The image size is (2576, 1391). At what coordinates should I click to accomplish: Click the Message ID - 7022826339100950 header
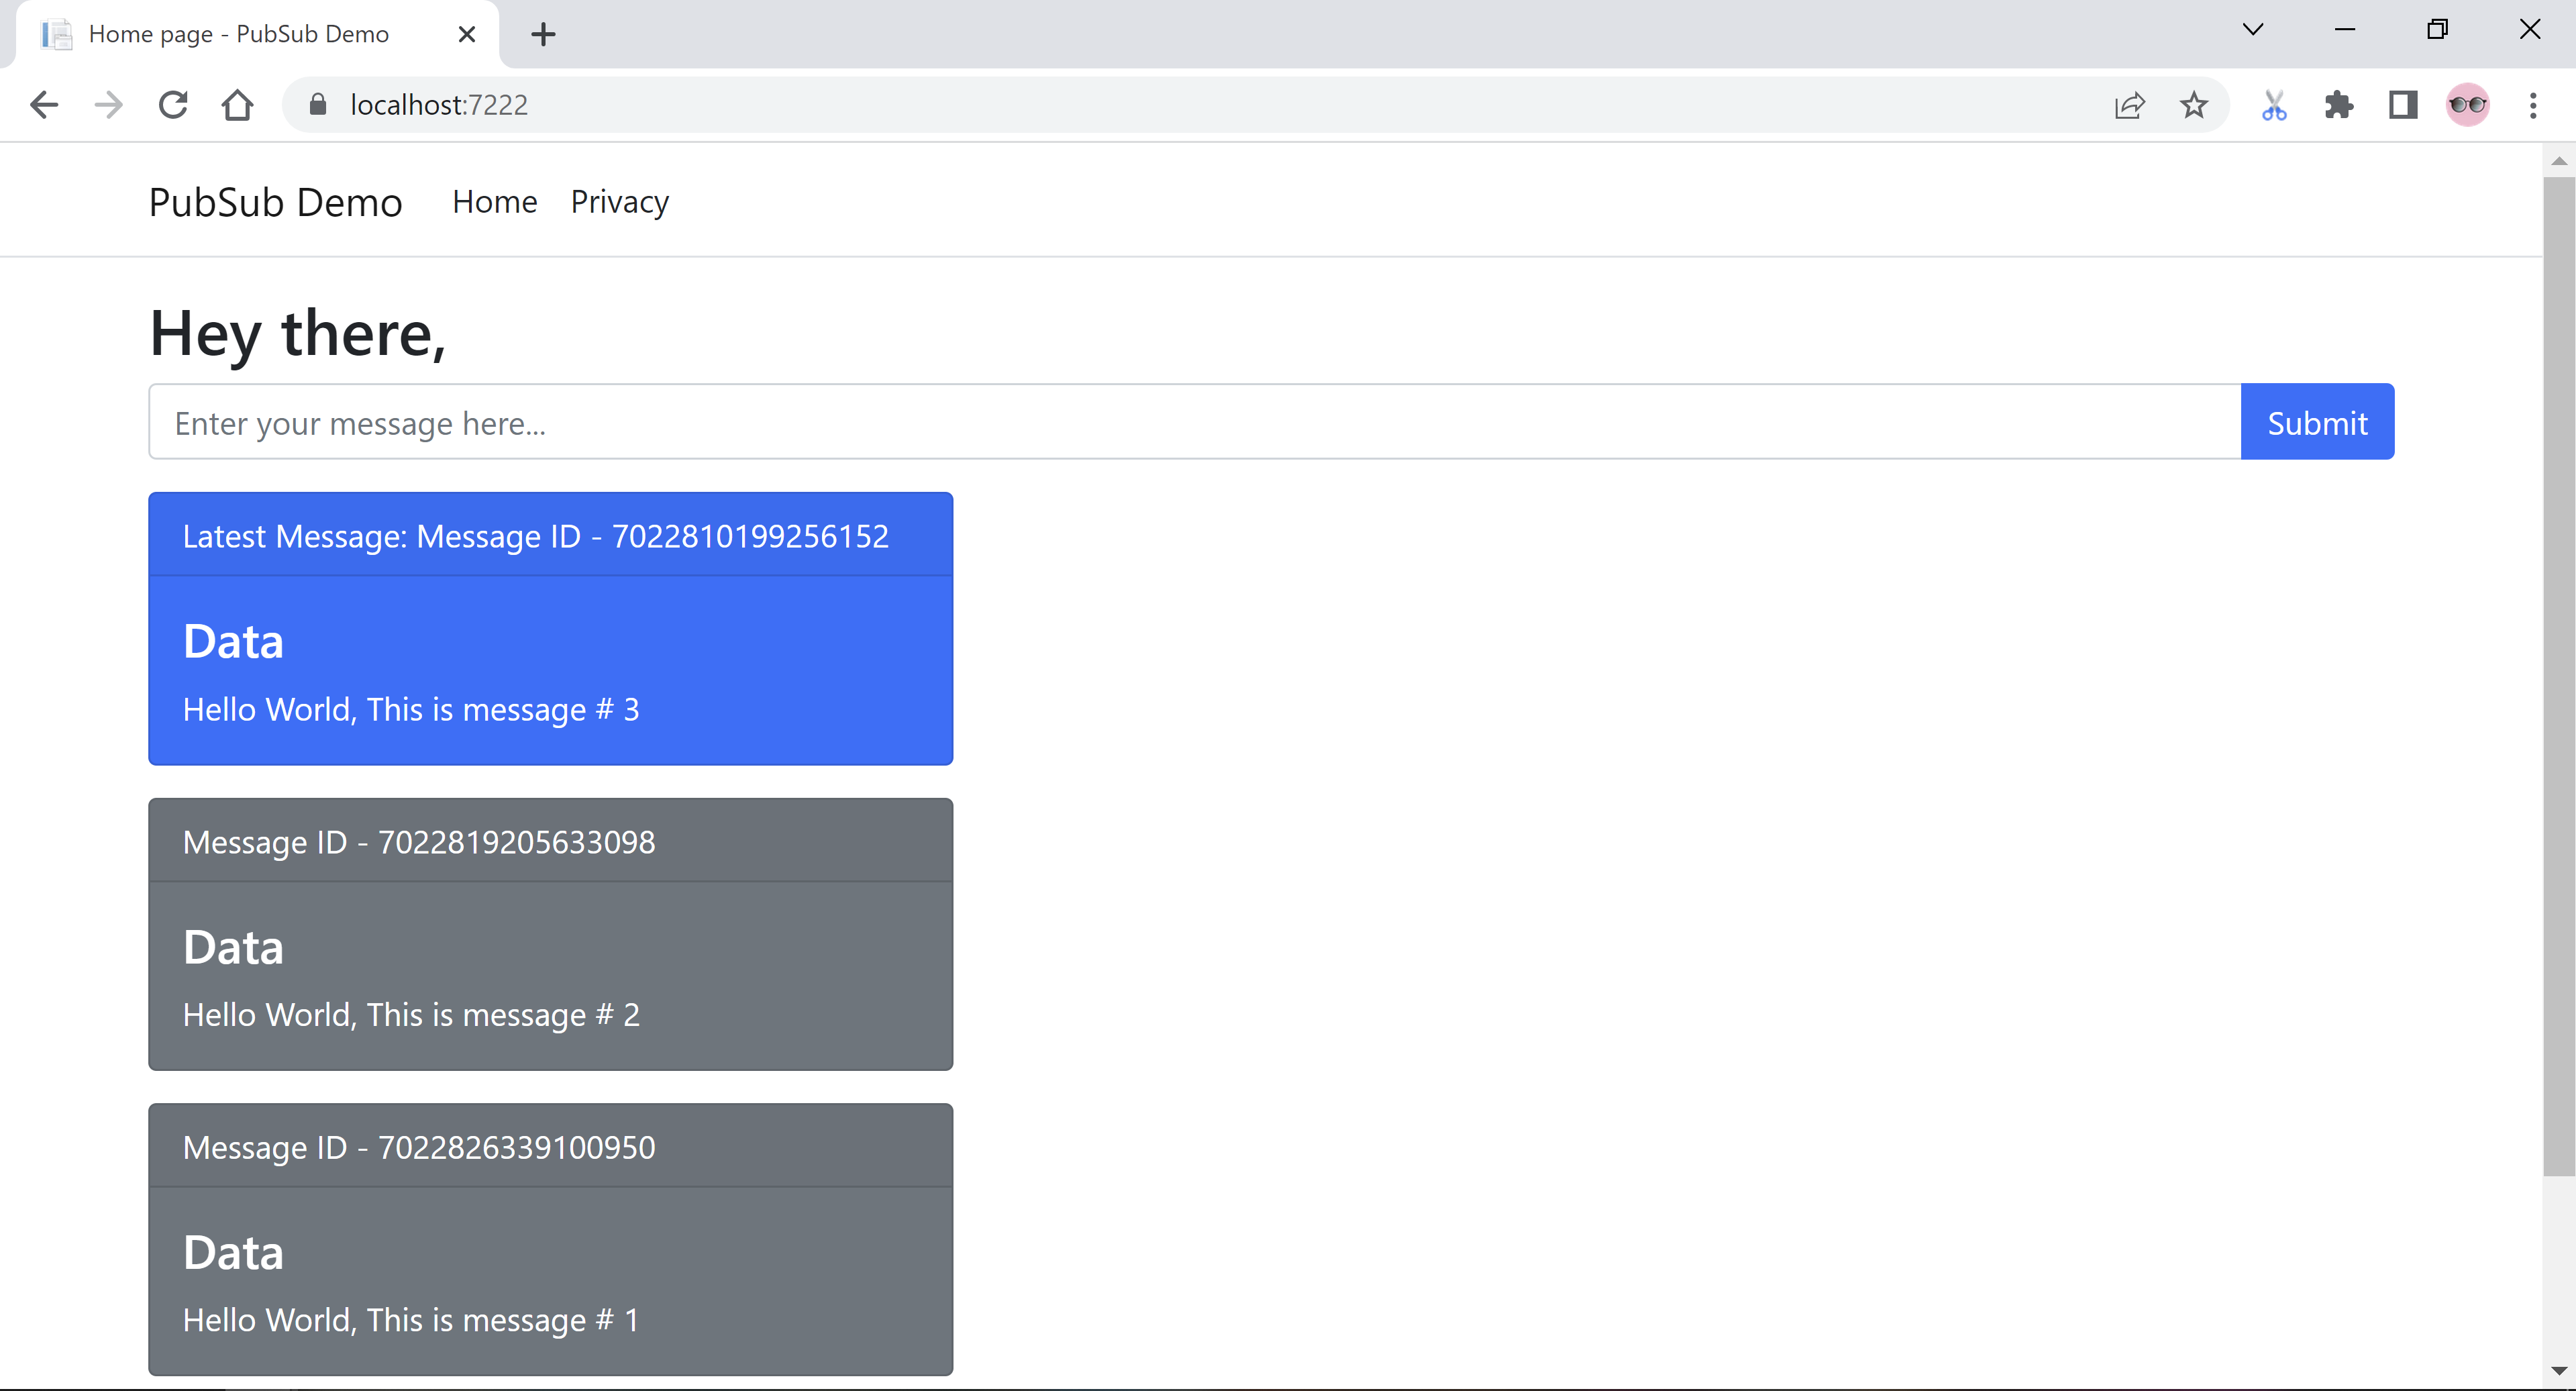pos(551,1146)
